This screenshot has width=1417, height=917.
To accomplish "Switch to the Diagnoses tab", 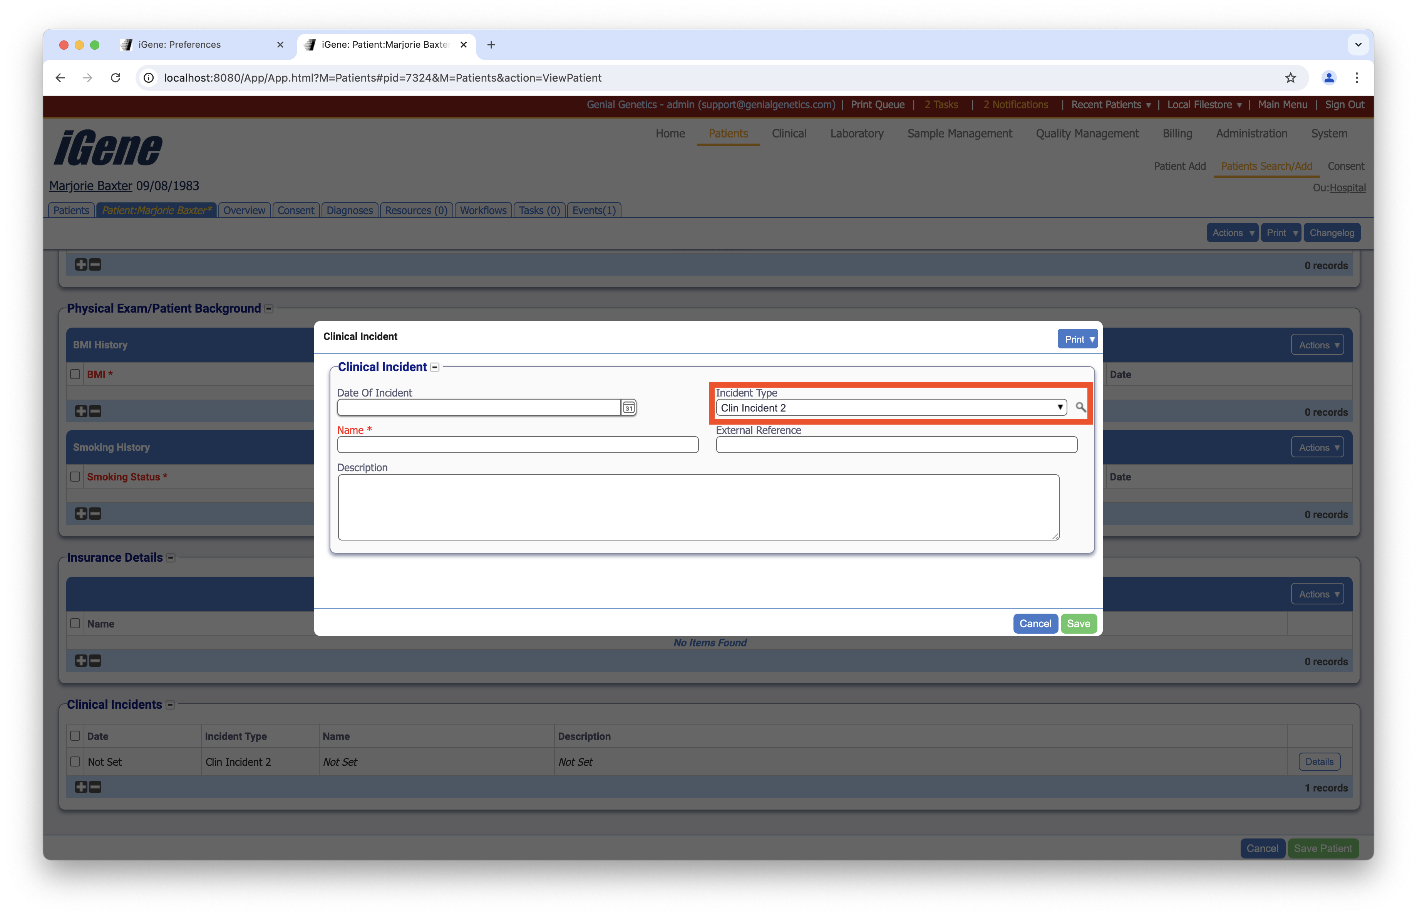I will [350, 210].
